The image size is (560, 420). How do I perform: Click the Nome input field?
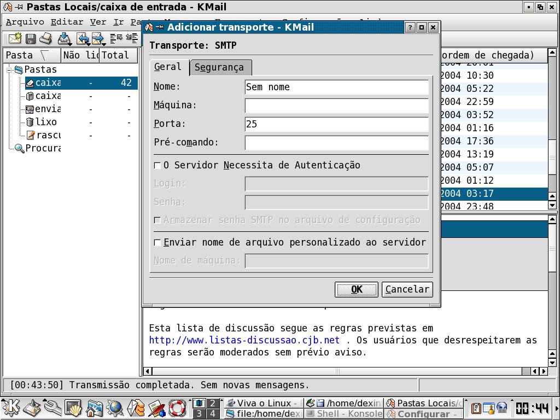coord(336,87)
